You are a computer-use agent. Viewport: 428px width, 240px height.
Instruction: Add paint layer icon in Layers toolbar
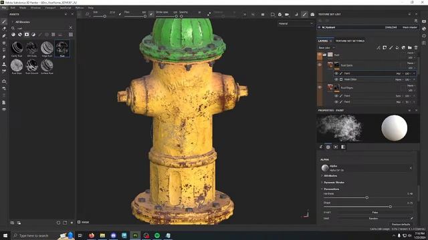coord(391,47)
